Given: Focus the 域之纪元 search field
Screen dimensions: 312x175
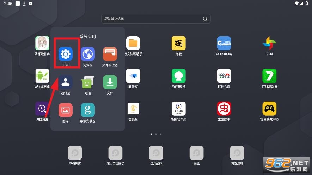Looking at the screenshot, I should point(156,19).
